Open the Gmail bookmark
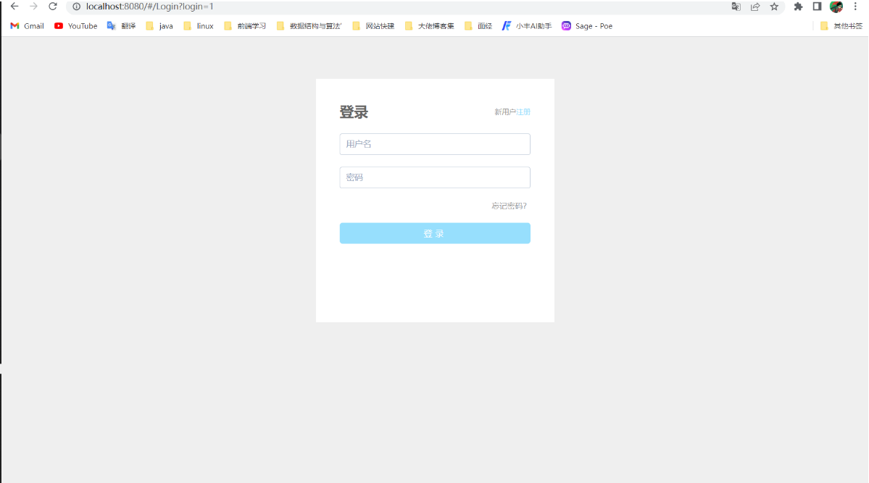Viewport: 869px width, 483px height. [26, 25]
